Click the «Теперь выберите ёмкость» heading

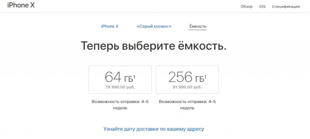click(x=154, y=46)
